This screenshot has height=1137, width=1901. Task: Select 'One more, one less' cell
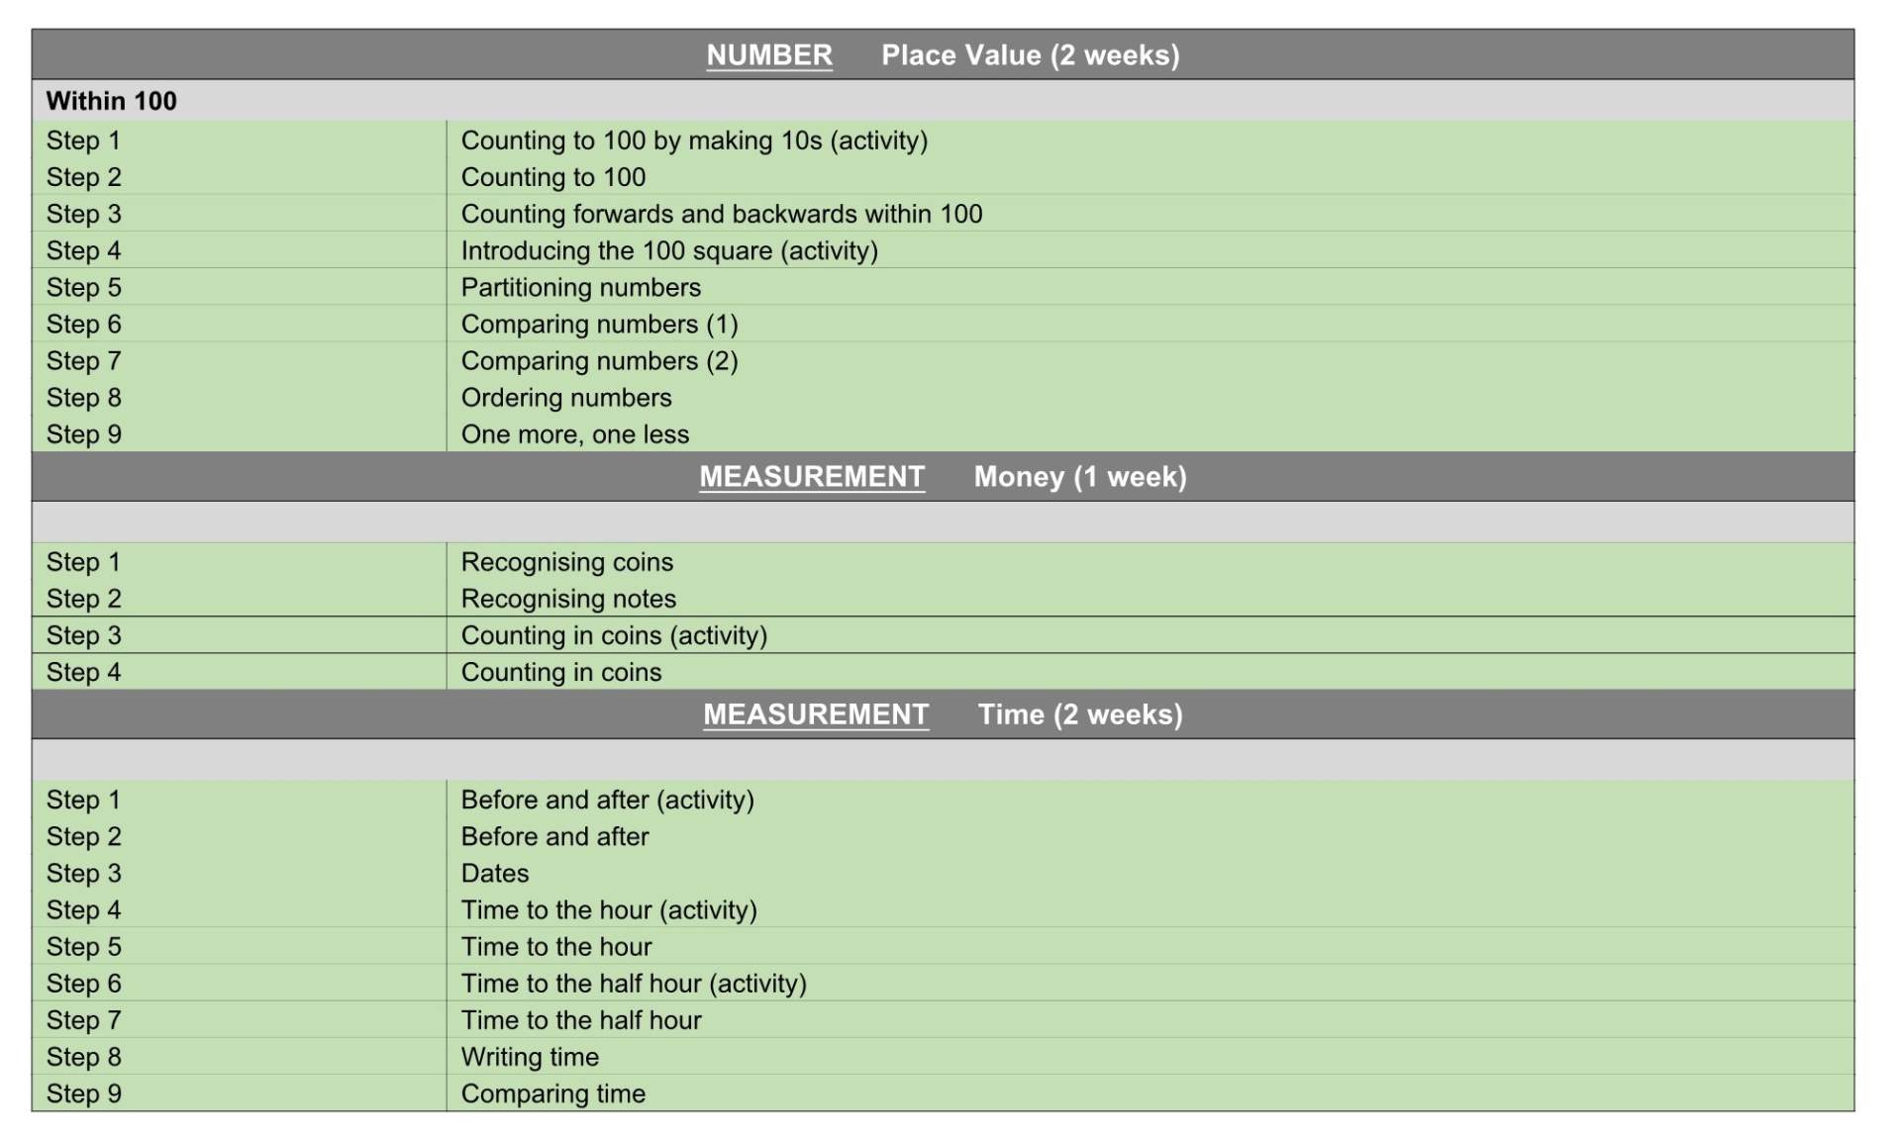574,434
